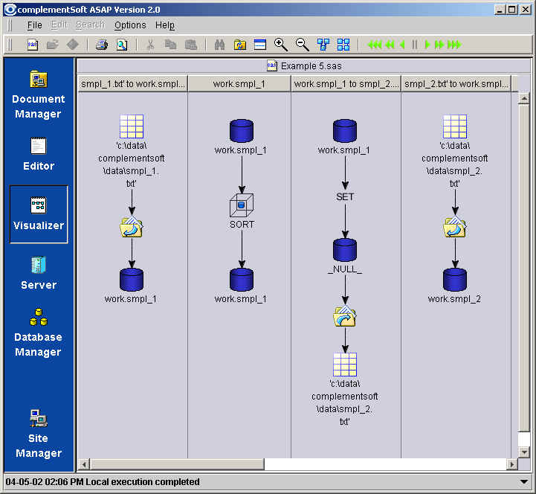Select the smpl_2.txt output table in third column
This screenshot has height=494, width=536.
point(345,365)
